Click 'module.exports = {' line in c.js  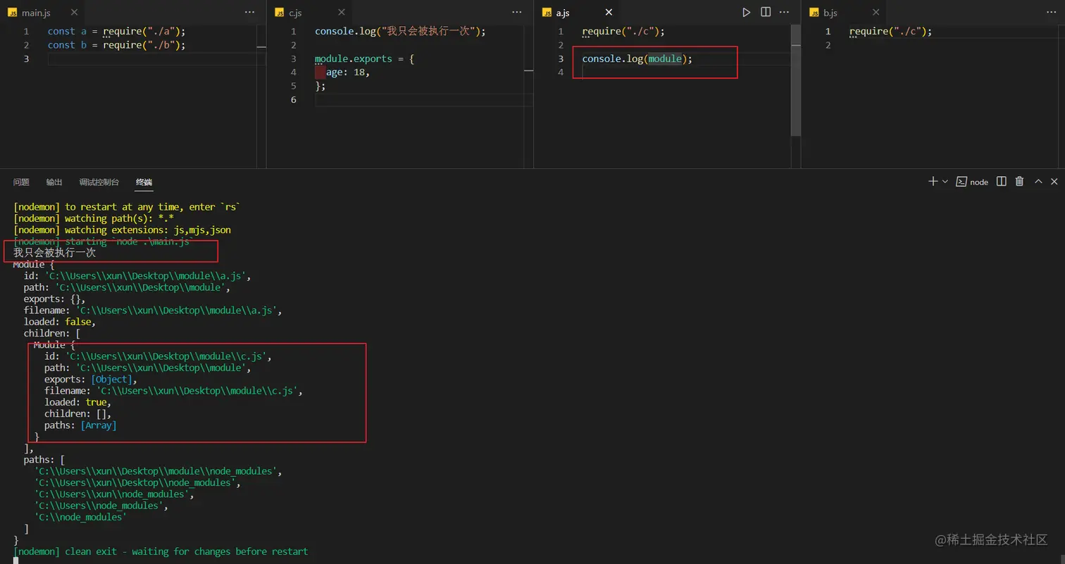[x=364, y=58]
